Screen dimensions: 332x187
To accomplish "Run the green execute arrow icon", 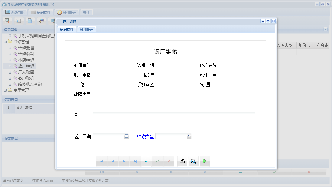I will point(205,161).
